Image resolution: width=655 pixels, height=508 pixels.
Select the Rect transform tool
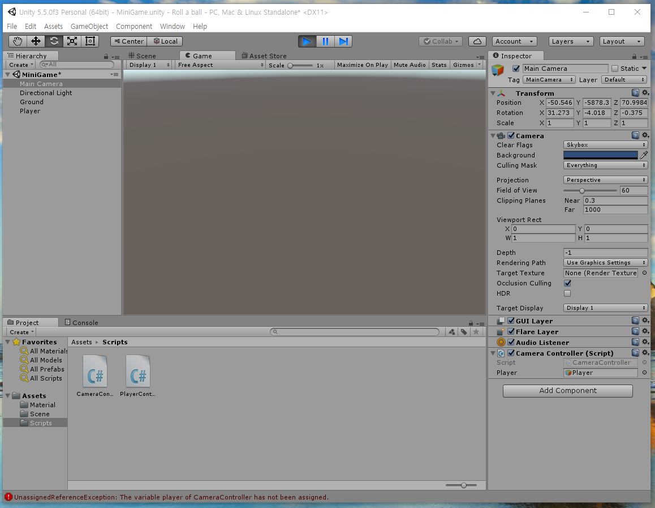click(x=91, y=41)
